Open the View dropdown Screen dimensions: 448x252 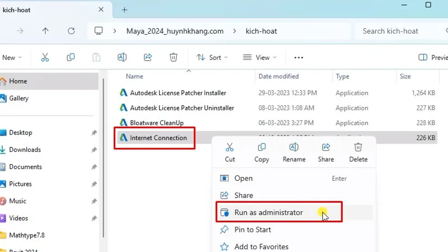(x=260, y=58)
